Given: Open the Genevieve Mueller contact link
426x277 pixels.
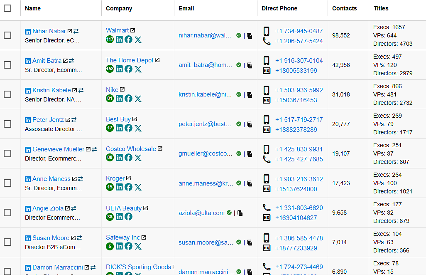Looking at the screenshot, I should pyautogui.click(x=58, y=149).
